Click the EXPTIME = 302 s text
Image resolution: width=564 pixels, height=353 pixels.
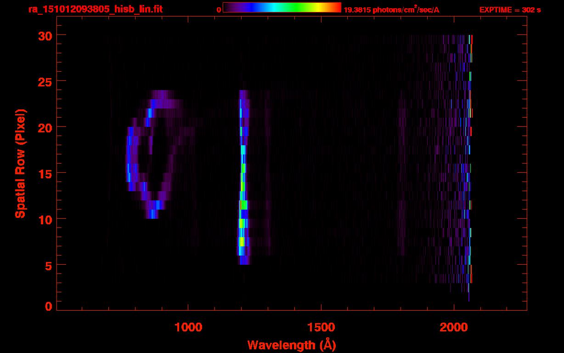[510, 10]
